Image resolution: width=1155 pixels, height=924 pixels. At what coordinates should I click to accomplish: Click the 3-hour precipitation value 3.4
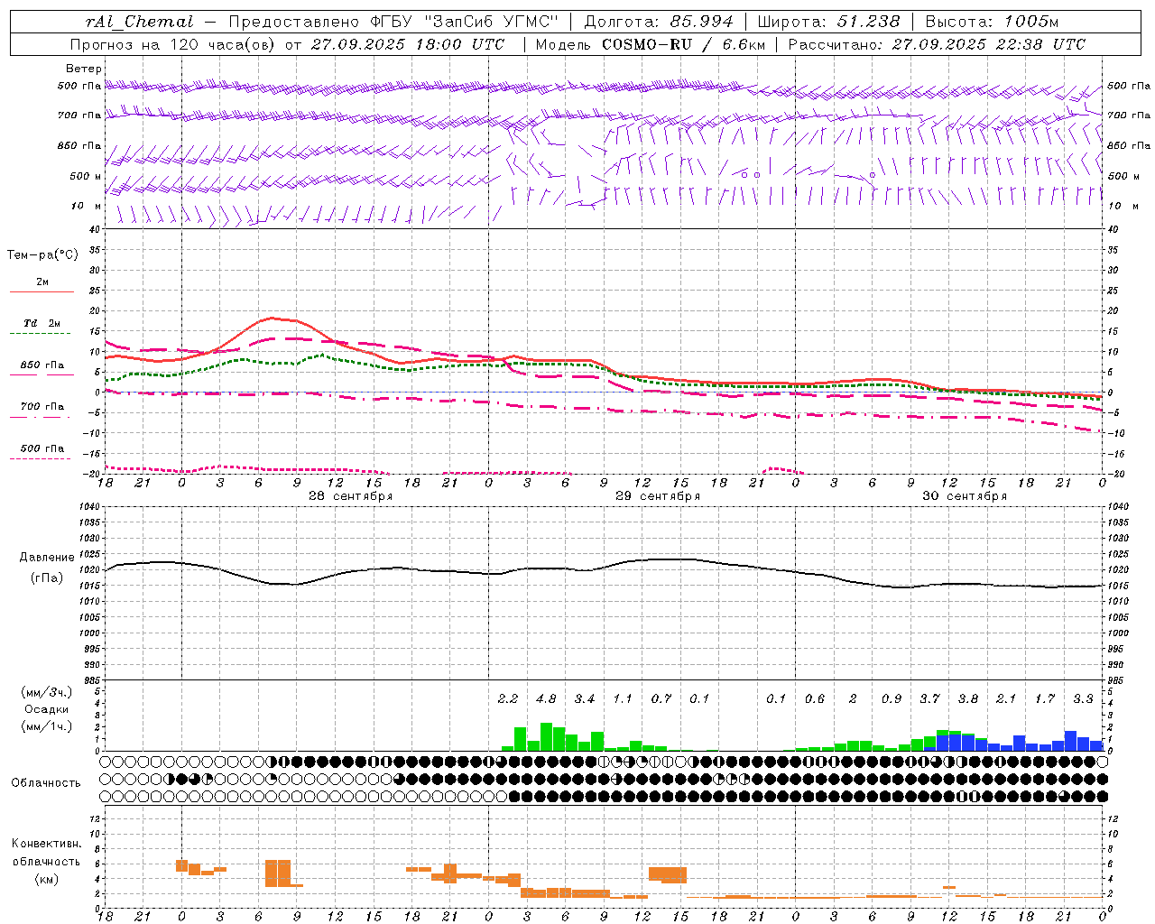click(585, 698)
